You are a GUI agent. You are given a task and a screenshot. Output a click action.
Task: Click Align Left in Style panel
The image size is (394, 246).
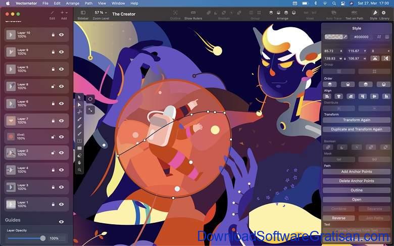pos(327,96)
